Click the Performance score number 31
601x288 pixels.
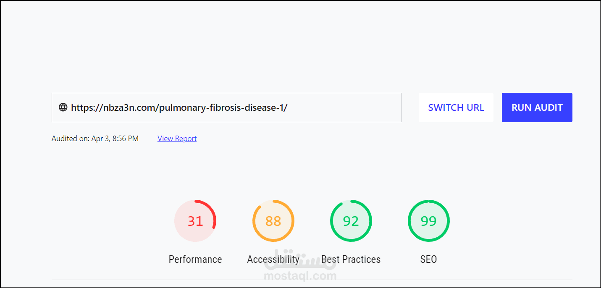pos(195,221)
